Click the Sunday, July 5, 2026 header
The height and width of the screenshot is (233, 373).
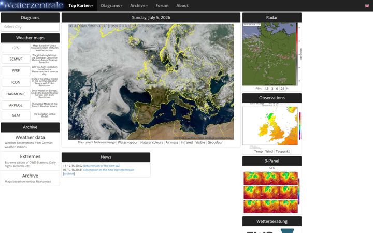(151, 18)
